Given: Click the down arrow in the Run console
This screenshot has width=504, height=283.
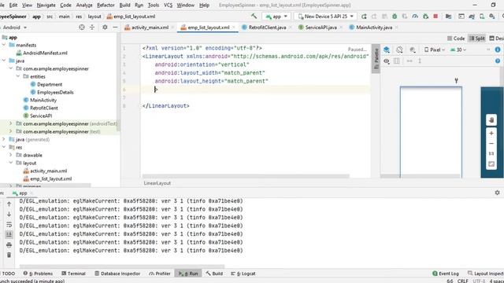Looking at the screenshot, I should [x=9, y=214].
